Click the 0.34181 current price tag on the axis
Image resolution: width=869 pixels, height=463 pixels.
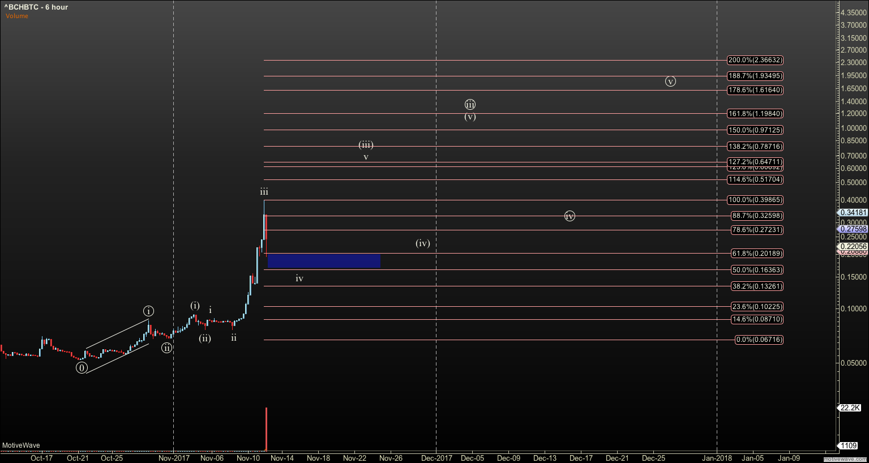[x=851, y=212]
